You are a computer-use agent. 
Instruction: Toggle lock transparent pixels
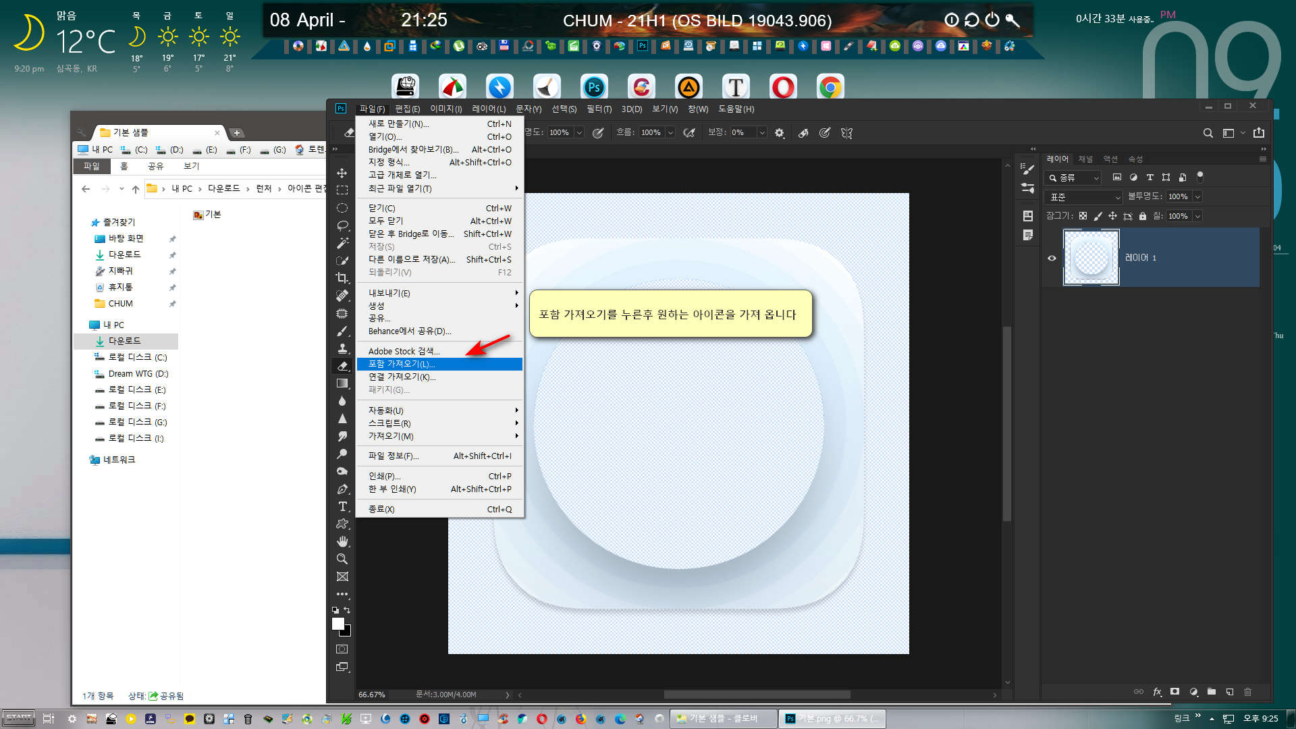coord(1083,216)
